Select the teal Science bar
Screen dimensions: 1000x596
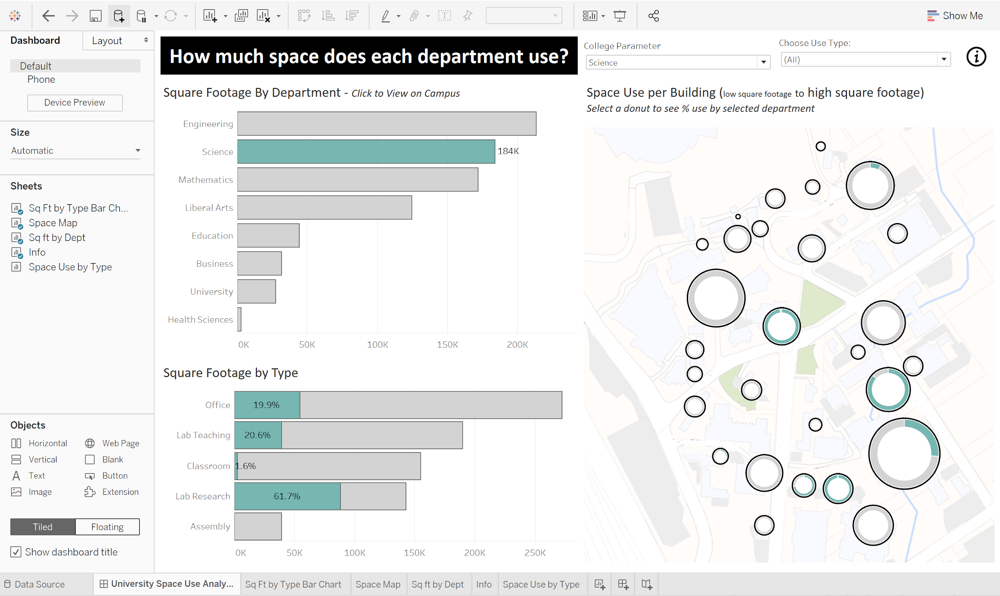(366, 151)
